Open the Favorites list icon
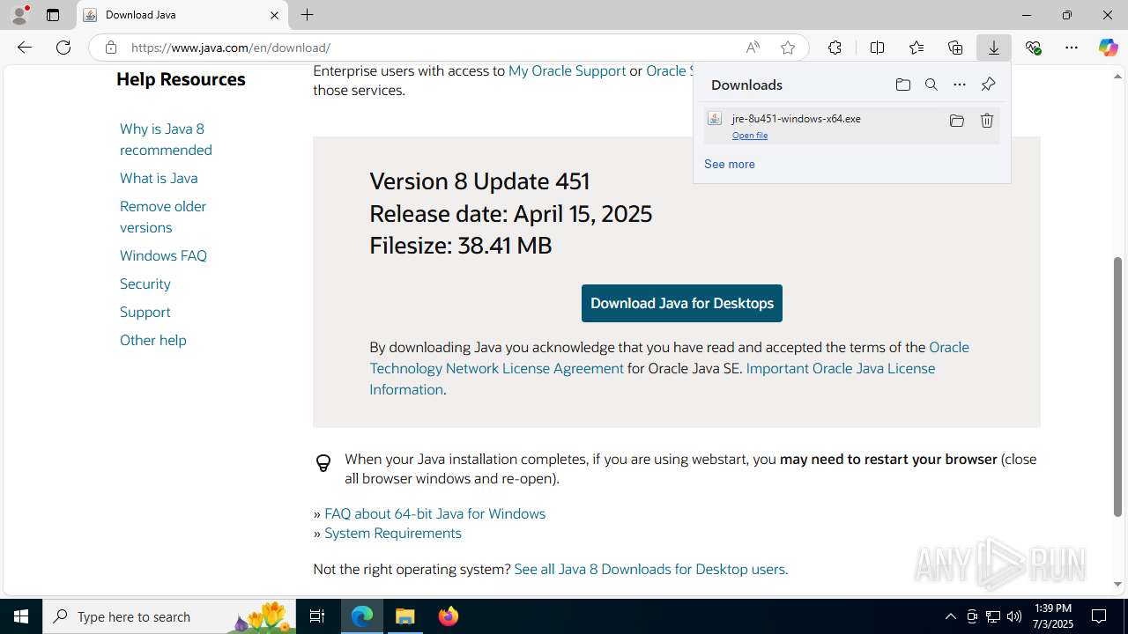Screen dimensions: 1128x634 coord(916,48)
